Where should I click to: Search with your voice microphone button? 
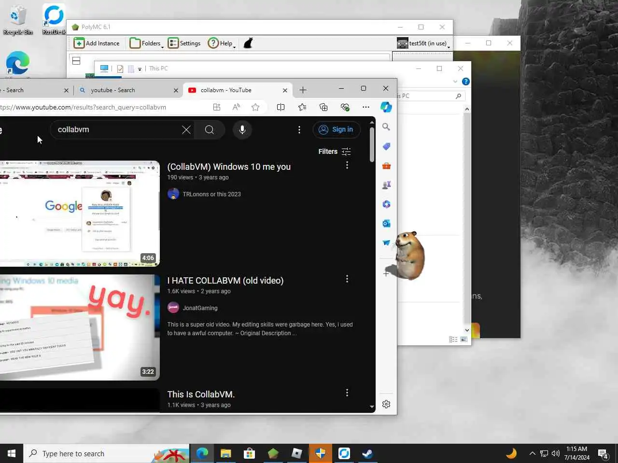pos(242,130)
